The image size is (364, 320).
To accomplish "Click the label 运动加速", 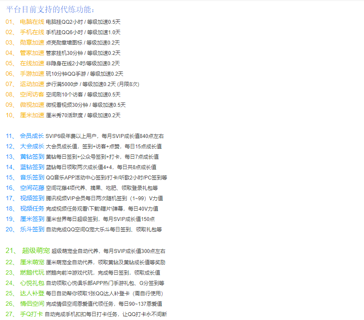I will [32, 84].
